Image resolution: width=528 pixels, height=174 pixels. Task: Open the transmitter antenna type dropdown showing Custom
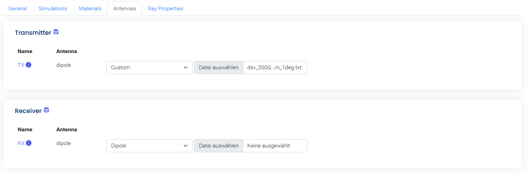tap(149, 68)
